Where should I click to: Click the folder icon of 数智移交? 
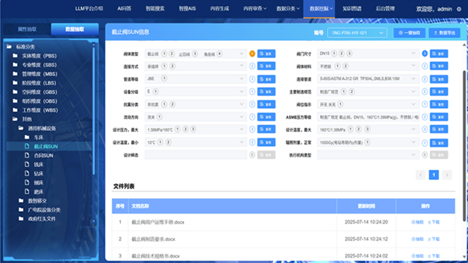21,201
